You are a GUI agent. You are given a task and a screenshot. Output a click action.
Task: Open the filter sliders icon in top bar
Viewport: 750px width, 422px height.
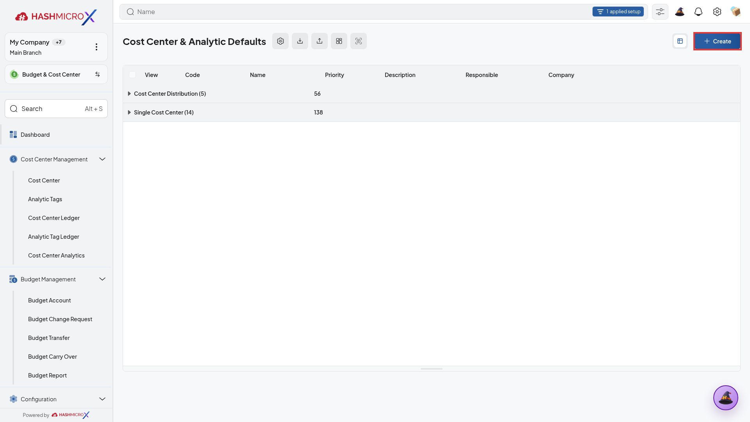click(x=660, y=12)
